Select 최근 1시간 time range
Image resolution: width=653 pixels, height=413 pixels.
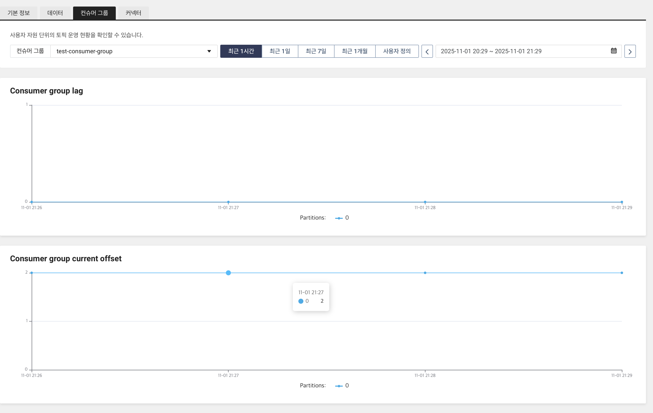click(x=241, y=51)
